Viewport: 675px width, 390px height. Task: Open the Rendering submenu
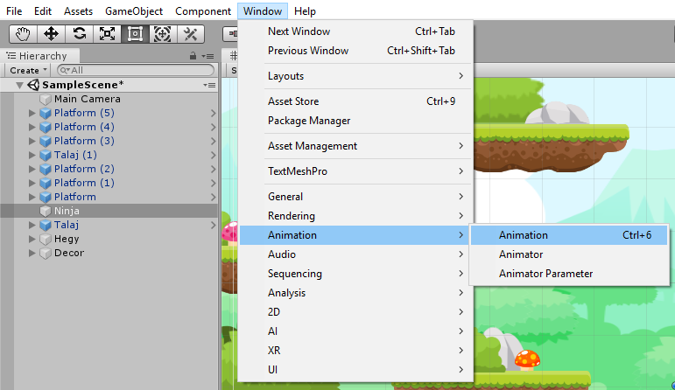pos(355,216)
